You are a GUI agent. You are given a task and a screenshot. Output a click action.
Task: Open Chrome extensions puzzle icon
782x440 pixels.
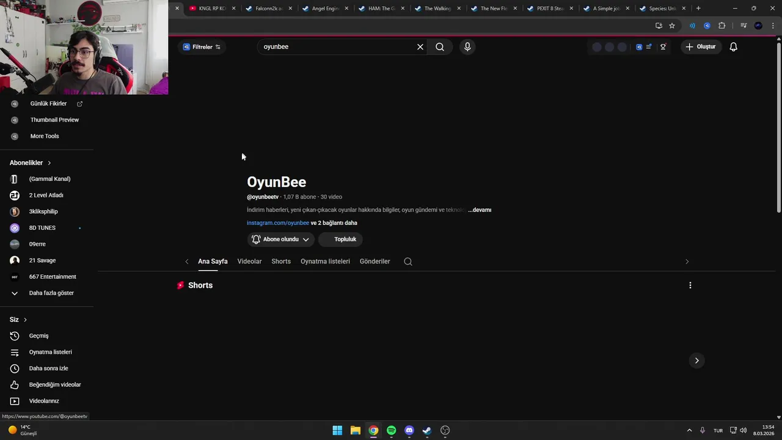coord(722,26)
